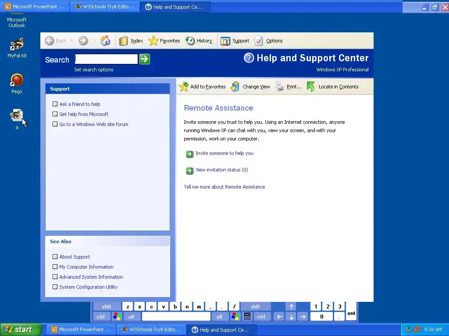Open History clock icon

190,41
